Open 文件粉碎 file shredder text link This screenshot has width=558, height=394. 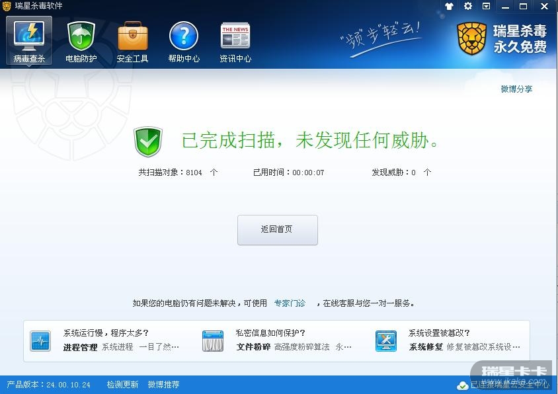(253, 347)
